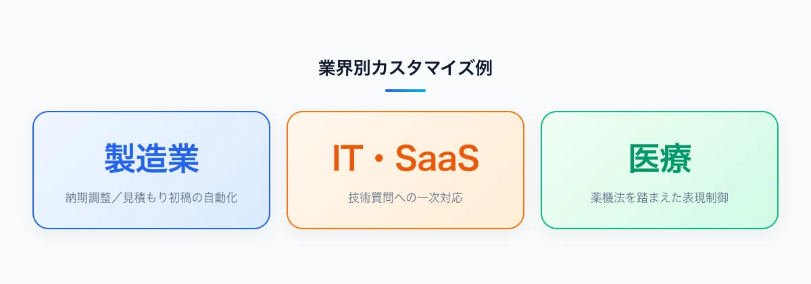Image resolution: width=811 pixels, height=284 pixels.
Task: Click the letters IT in the orange title
Action: [347, 159]
